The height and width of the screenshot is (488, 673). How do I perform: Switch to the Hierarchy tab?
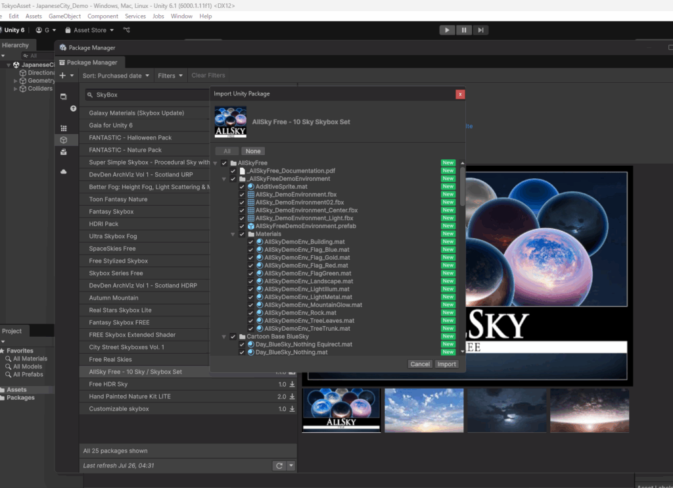click(x=16, y=45)
